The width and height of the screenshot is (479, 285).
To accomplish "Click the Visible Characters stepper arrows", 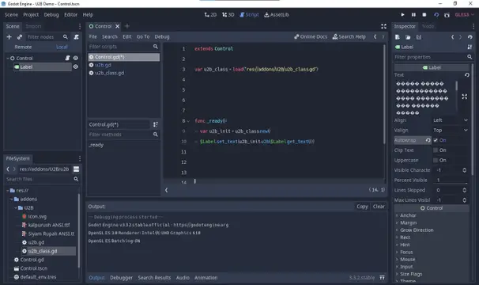I will click(464, 170).
